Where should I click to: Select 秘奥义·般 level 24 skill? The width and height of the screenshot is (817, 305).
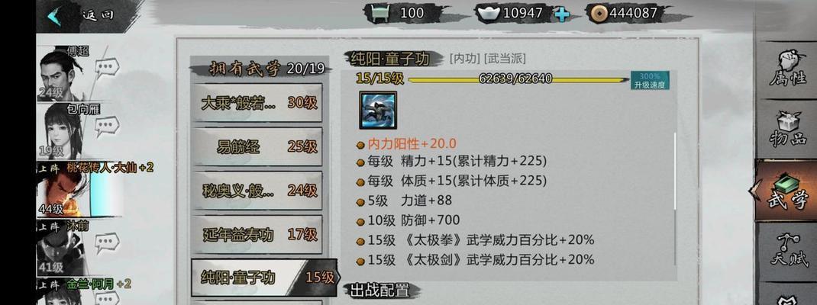pyautogui.click(x=257, y=191)
